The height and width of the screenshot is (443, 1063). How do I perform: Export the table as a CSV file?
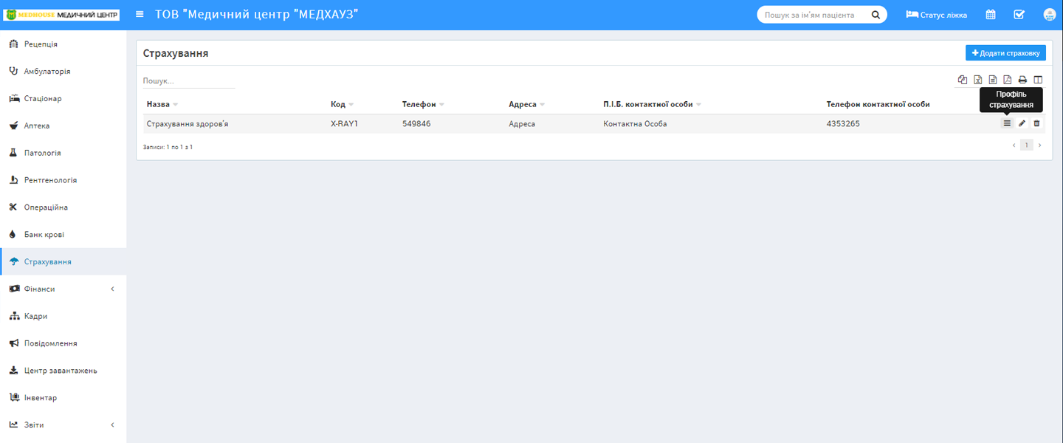click(993, 80)
